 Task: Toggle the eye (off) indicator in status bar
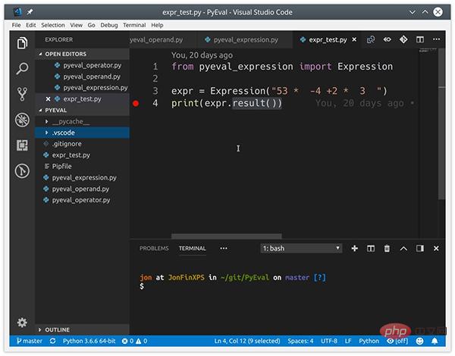click(397, 341)
